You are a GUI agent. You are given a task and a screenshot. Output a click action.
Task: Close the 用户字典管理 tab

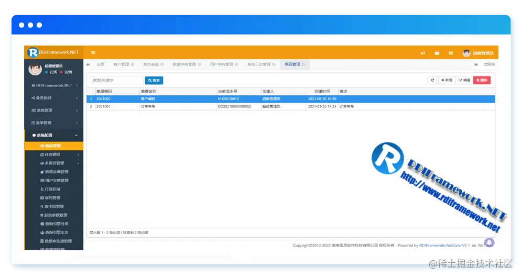pos(237,64)
